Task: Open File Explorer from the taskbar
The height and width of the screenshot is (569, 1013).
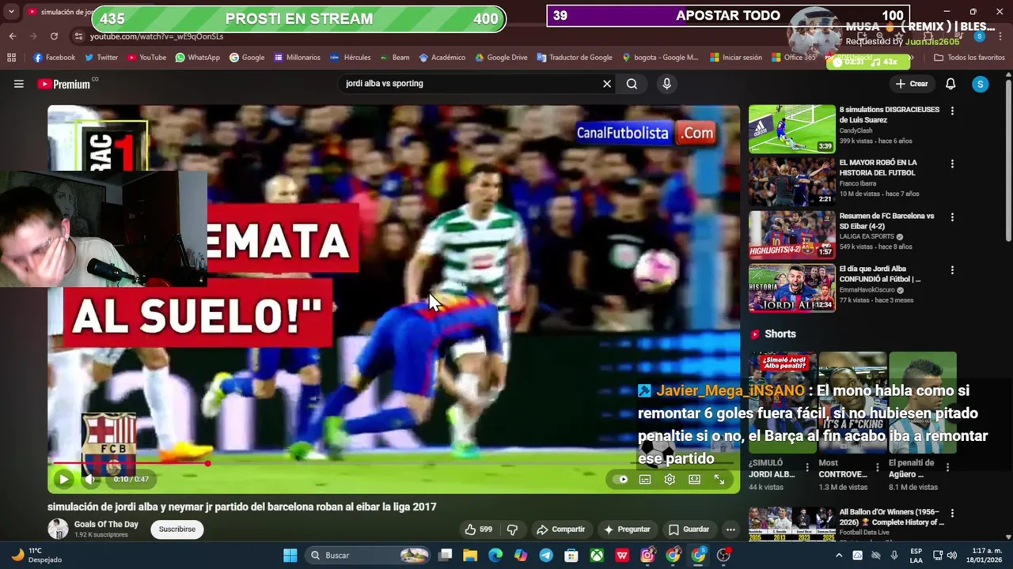Action: click(x=470, y=556)
